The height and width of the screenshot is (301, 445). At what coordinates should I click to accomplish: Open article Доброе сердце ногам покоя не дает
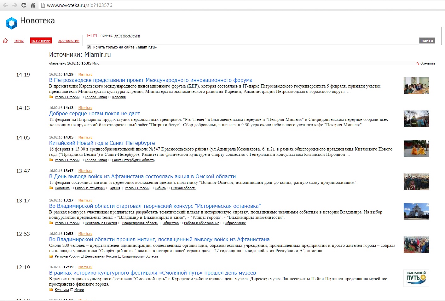(x=95, y=113)
